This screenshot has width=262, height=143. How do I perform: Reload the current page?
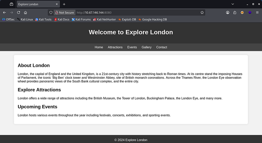click(x=18, y=12)
